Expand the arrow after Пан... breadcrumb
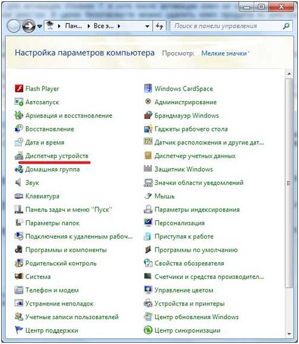The image size is (299, 344). click(x=88, y=26)
